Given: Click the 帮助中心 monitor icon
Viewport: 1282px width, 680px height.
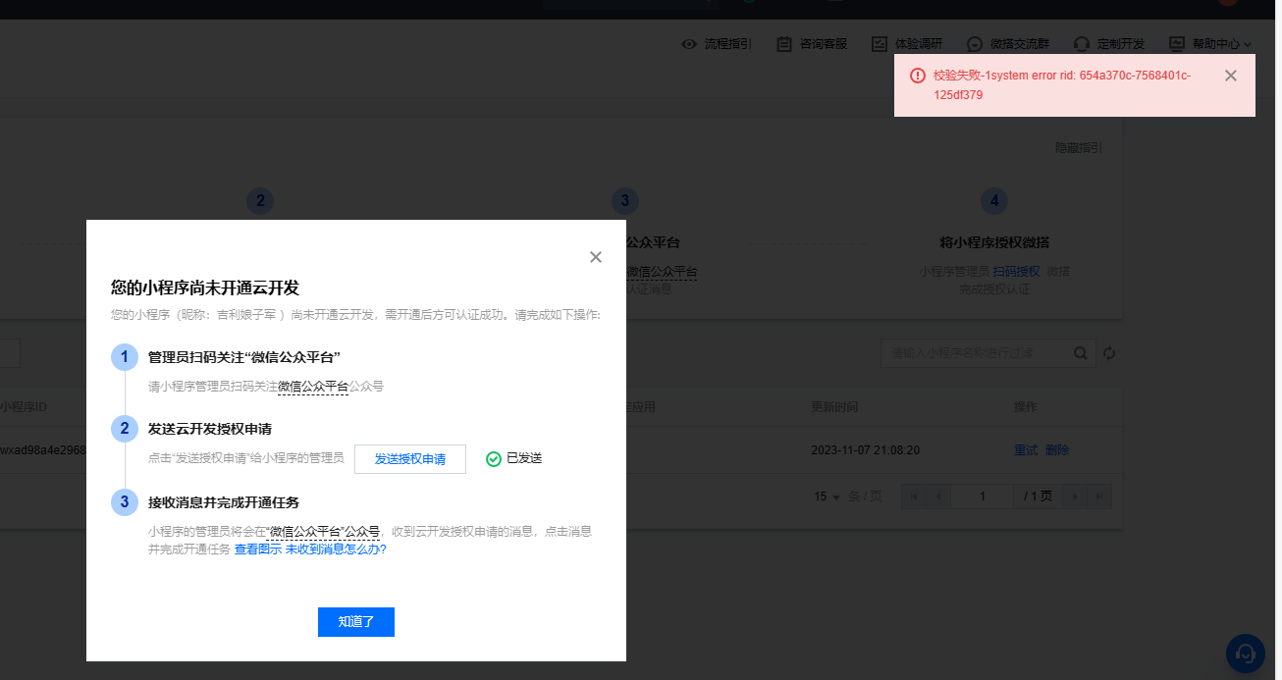Looking at the screenshot, I should tap(1177, 44).
